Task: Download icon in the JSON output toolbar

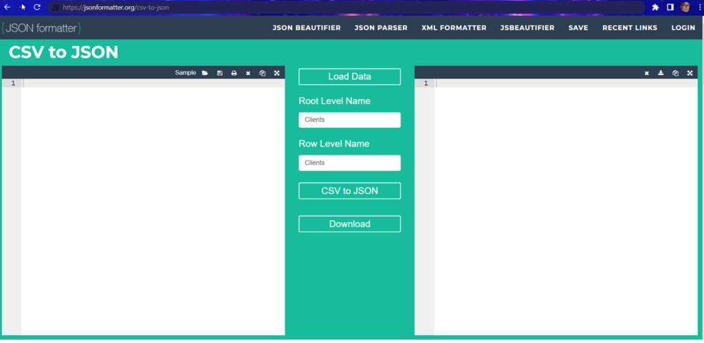Action: point(661,73)
